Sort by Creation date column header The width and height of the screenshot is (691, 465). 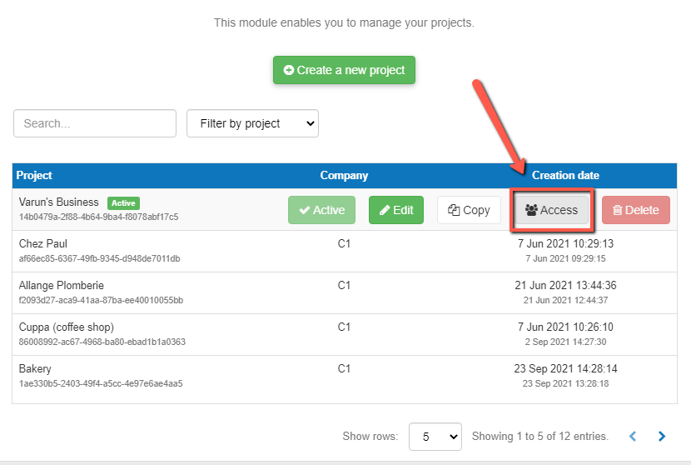565,175
